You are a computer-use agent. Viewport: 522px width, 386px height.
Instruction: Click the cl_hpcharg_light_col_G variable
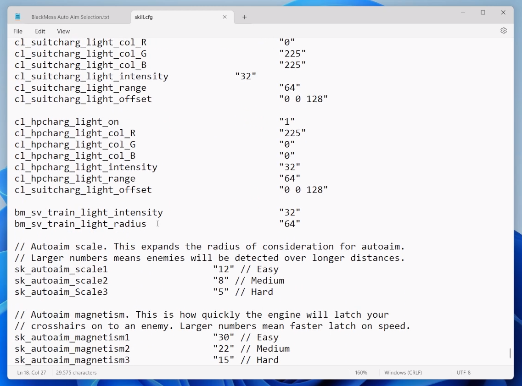coord(75,144)
